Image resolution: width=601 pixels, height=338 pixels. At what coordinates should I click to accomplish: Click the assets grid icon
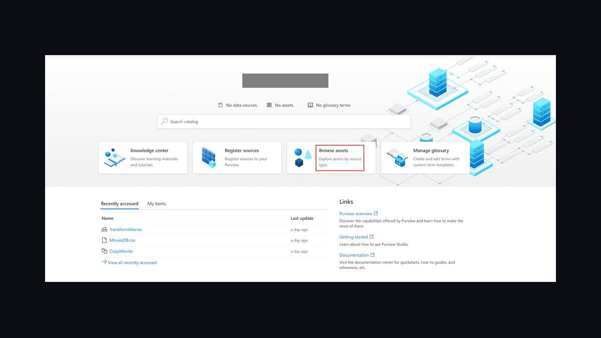pos(269,105)
